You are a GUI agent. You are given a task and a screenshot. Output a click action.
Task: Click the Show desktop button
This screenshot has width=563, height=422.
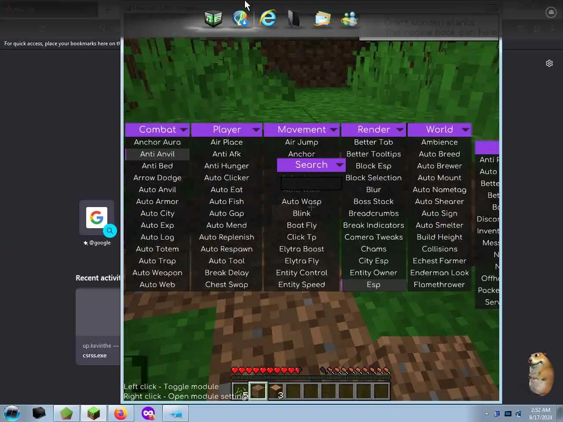(x=560, y=413)
